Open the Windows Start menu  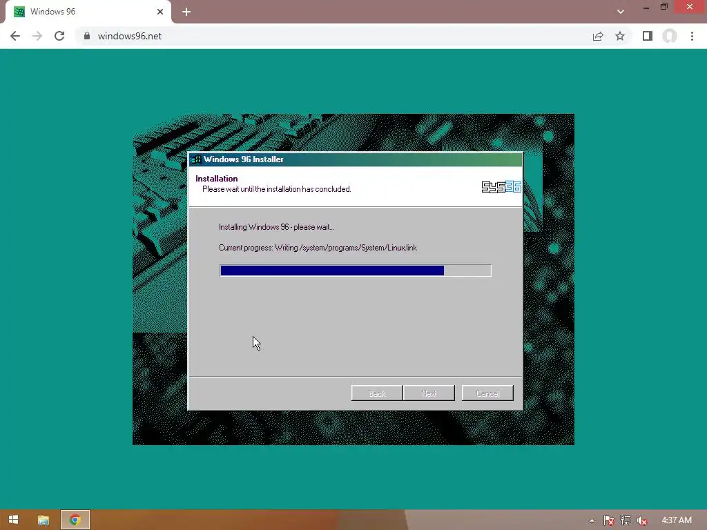coord(14,520)
